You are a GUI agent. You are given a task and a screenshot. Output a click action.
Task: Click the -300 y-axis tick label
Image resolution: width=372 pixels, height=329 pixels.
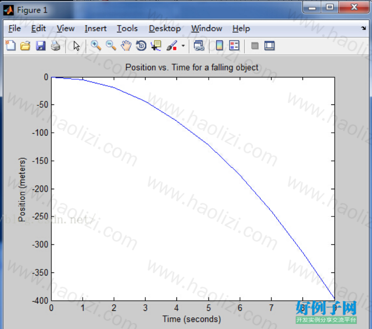40,244
